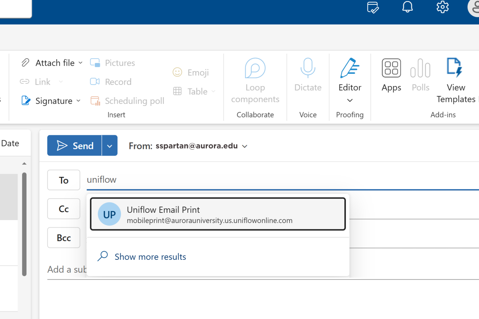Open the Editor proofing tool
The height and width of the screenshot is (319, 479).
click(x=350, y=75)
